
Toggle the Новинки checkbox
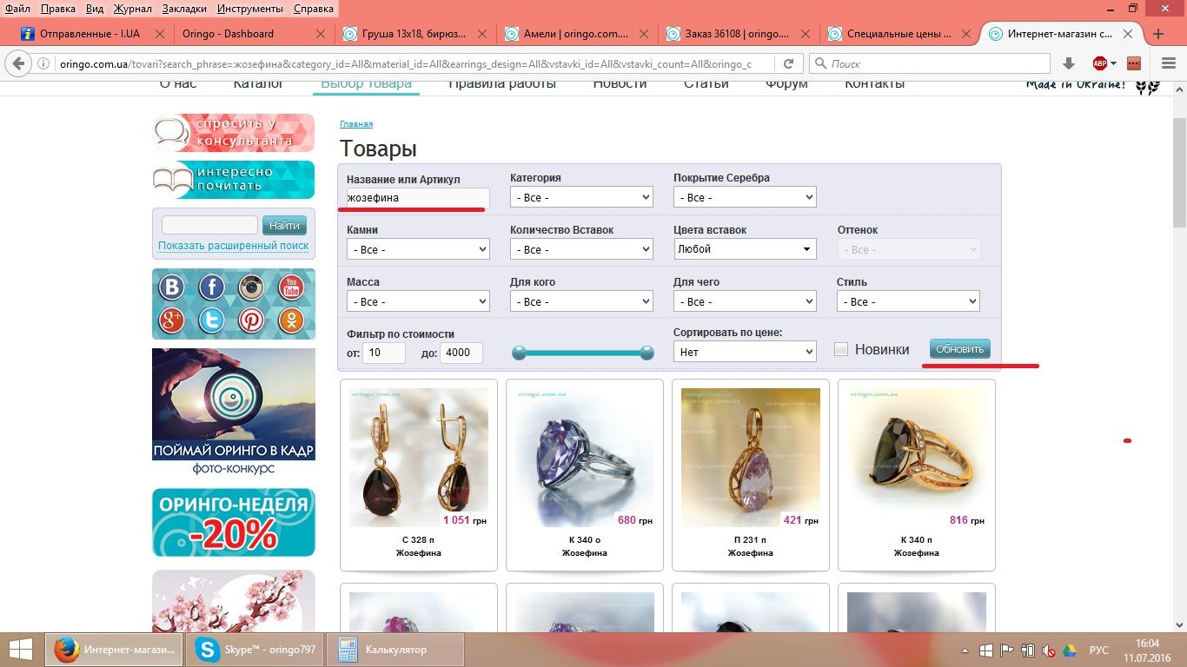click(841, 349)
